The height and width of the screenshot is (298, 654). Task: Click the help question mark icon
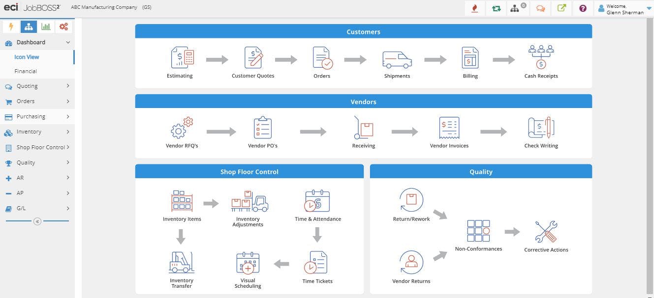click(583, 8)
